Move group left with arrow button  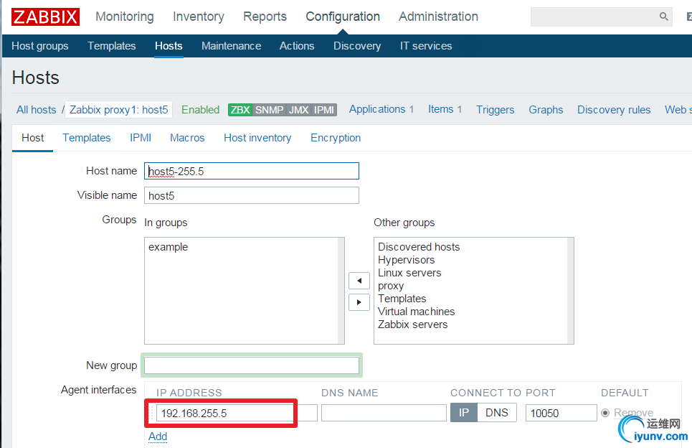359,280
